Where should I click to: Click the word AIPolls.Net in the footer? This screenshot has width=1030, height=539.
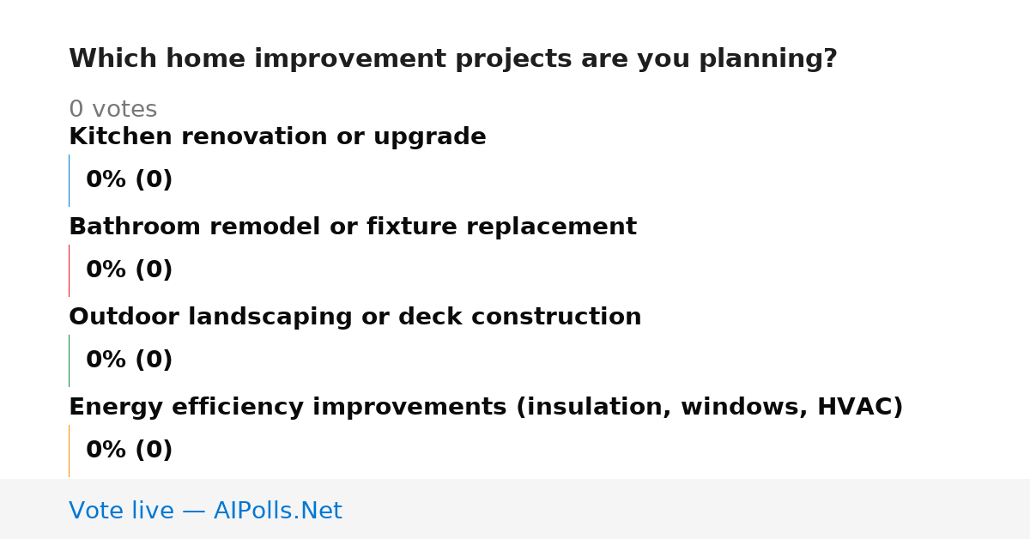tap(277, 511)
